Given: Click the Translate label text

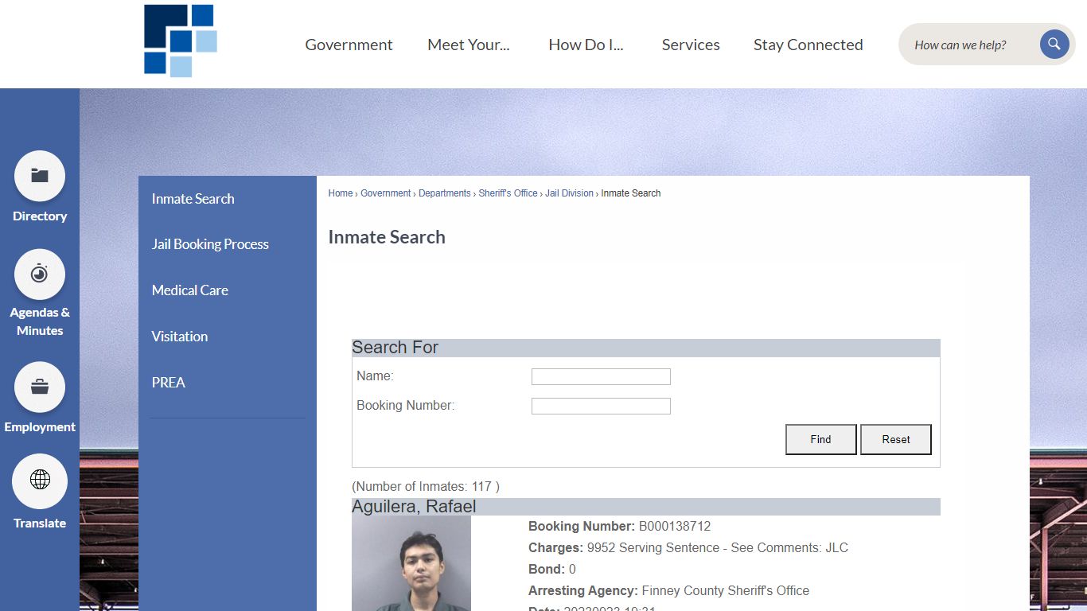Looking at the screenshot, I should click(x=40, y=523).
